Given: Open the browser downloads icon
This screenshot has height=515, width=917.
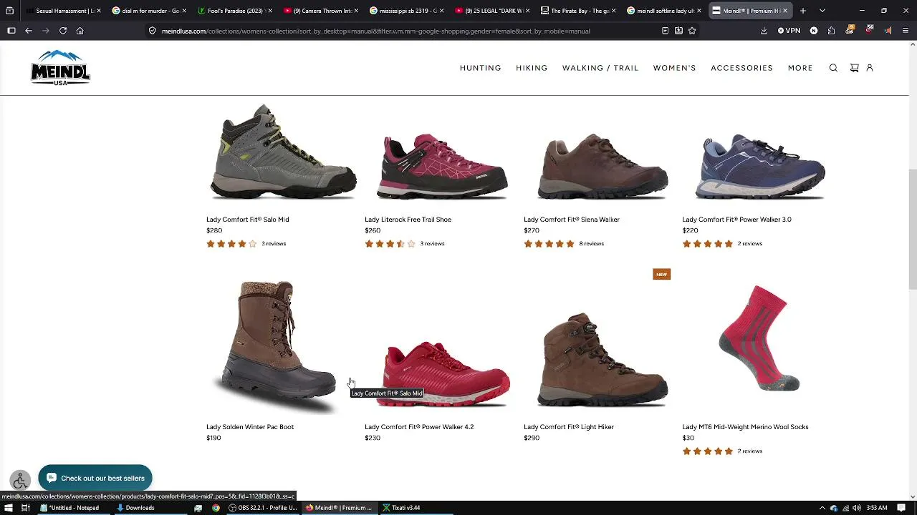Looking at the screenshot, I should 764,31.
